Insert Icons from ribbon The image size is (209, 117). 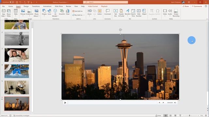(x=49, y=12)
